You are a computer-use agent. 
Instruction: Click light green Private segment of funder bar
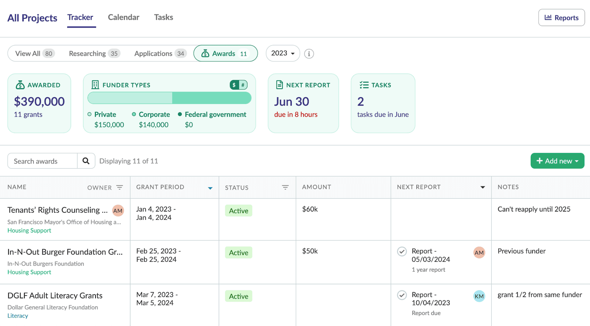point(130,98)
